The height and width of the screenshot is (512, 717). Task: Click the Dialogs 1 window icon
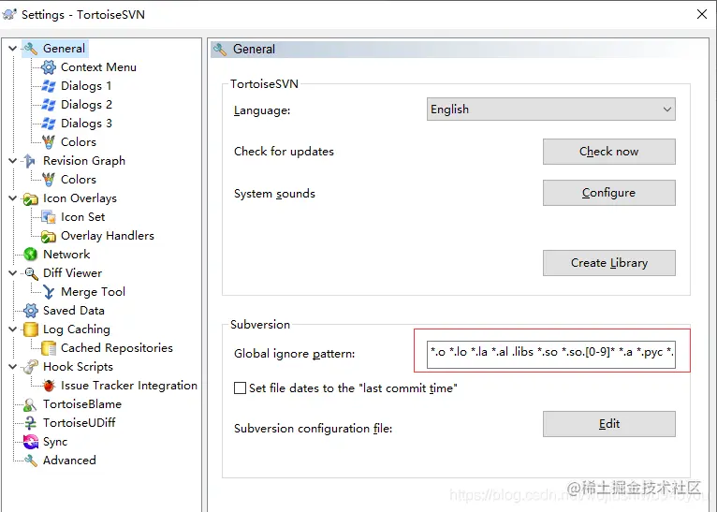tap(49, 86)
